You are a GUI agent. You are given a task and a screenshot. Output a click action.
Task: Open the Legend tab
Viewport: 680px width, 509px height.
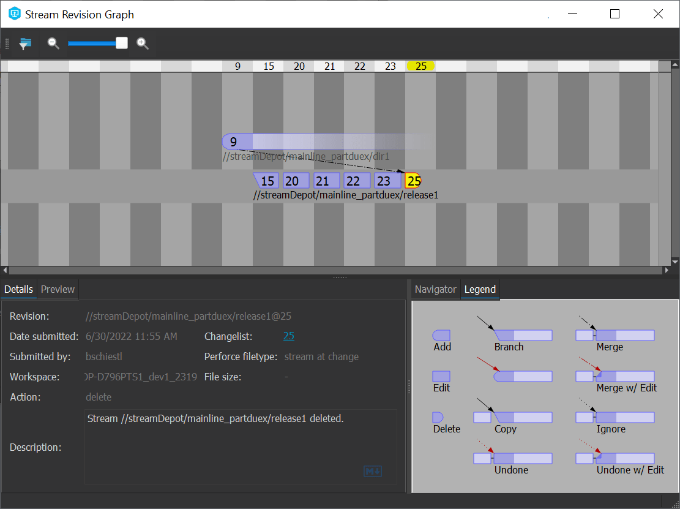pyautogui.click(x=480, y=289)
